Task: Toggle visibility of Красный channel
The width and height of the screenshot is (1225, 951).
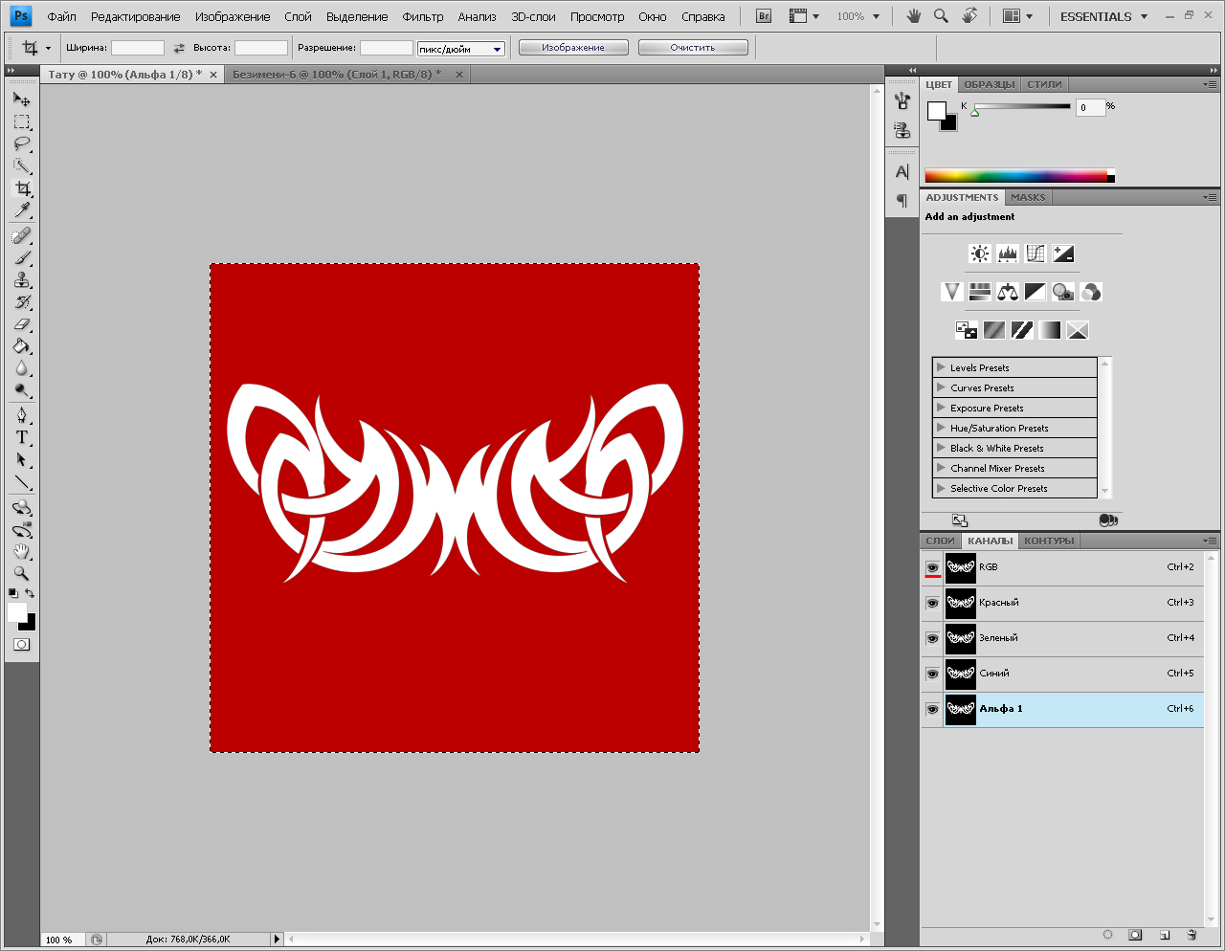Action: (x=932, y=603)
